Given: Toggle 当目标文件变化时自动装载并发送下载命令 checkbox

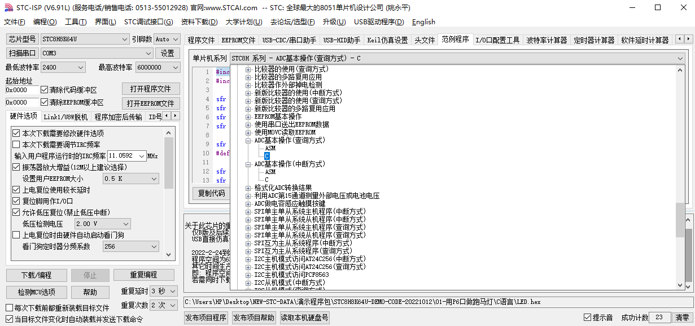Looking at the screenshot, I should tap(9, 319).
